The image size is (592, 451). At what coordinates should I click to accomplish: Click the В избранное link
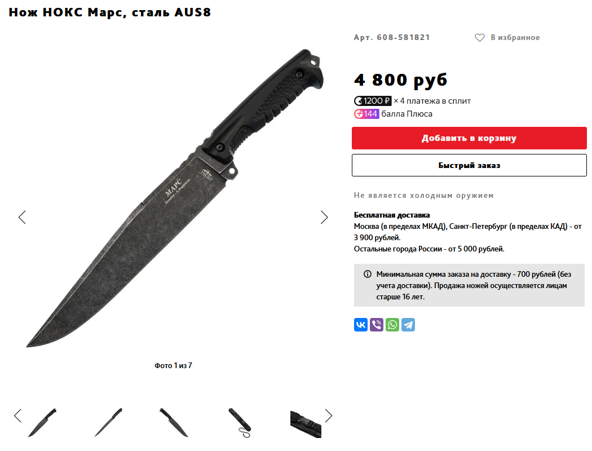click(x=515, y=38)
